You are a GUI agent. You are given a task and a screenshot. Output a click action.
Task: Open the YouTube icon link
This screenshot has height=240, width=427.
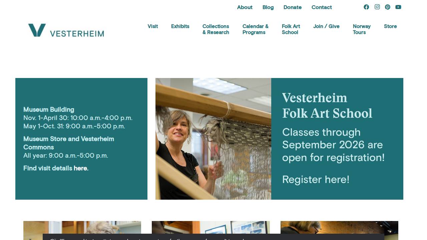[x=398, y=7]
